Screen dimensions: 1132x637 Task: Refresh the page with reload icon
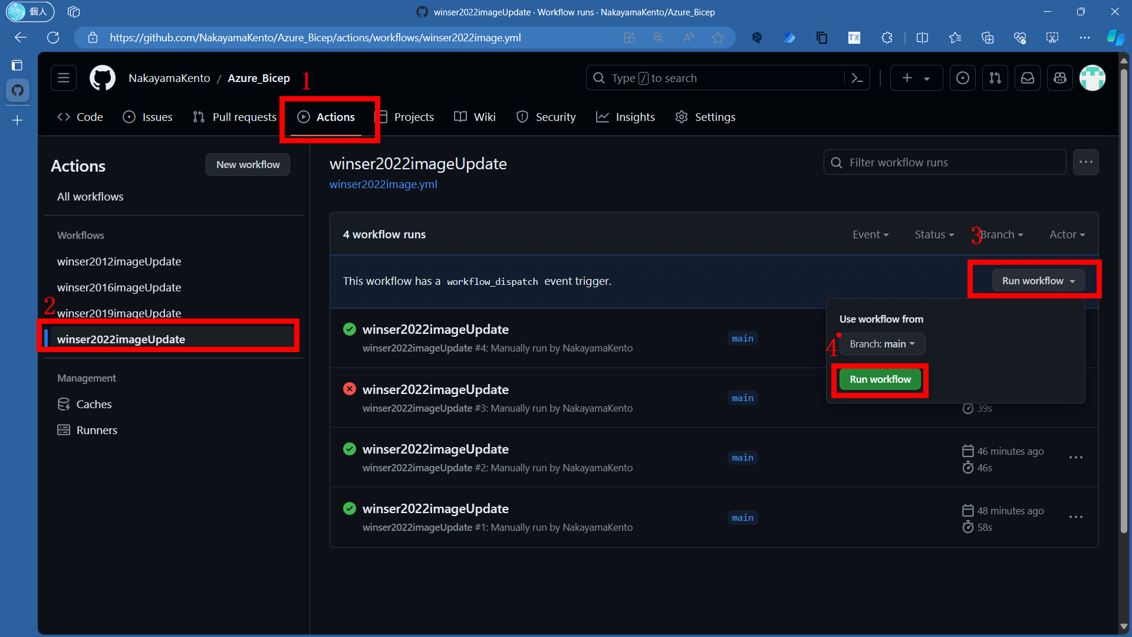click(x=53, y=38)
